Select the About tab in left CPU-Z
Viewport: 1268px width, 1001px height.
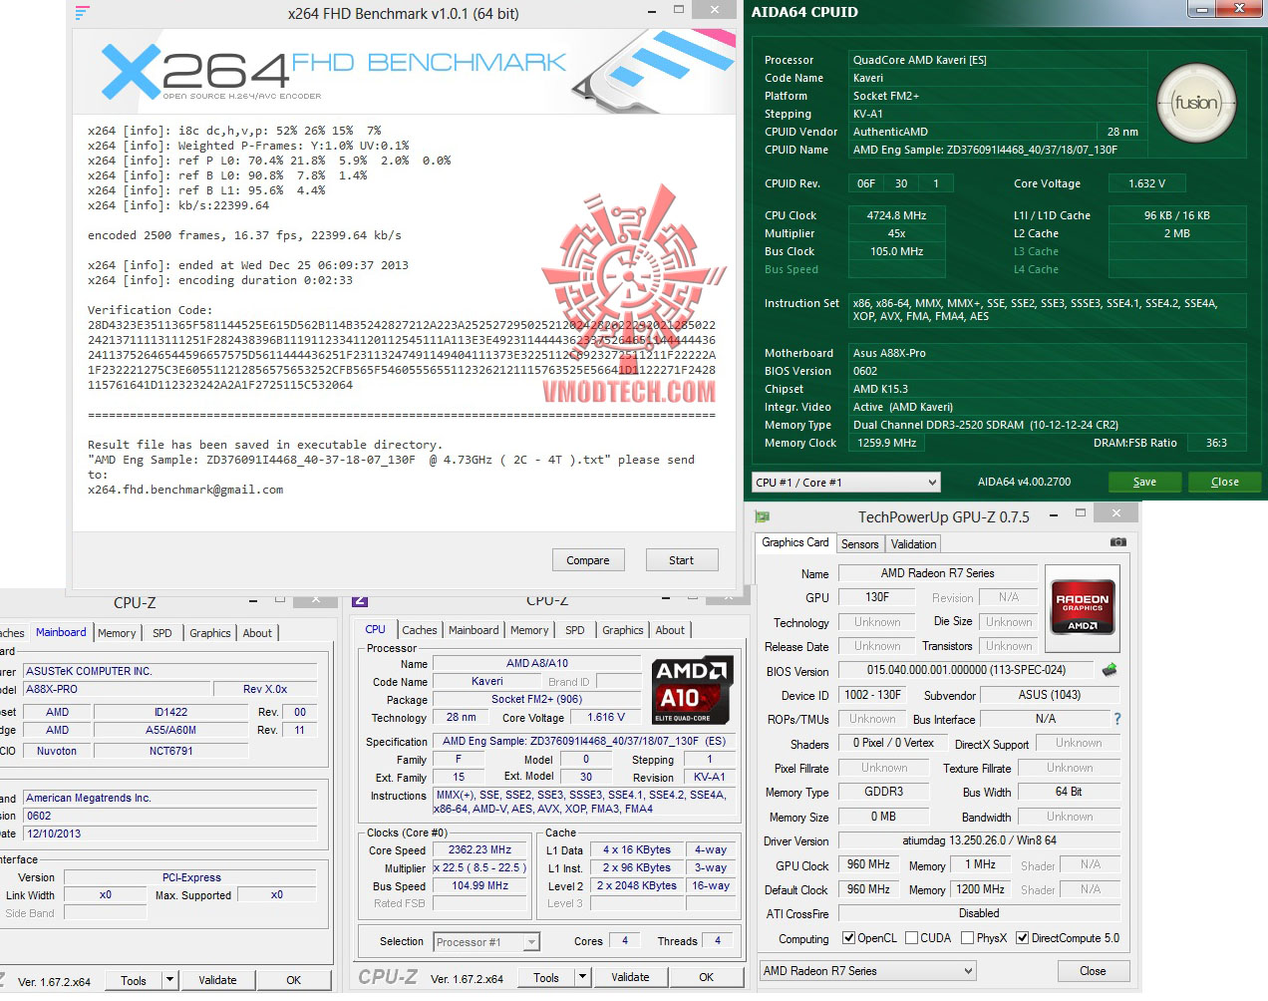click(x=257, y=633)
